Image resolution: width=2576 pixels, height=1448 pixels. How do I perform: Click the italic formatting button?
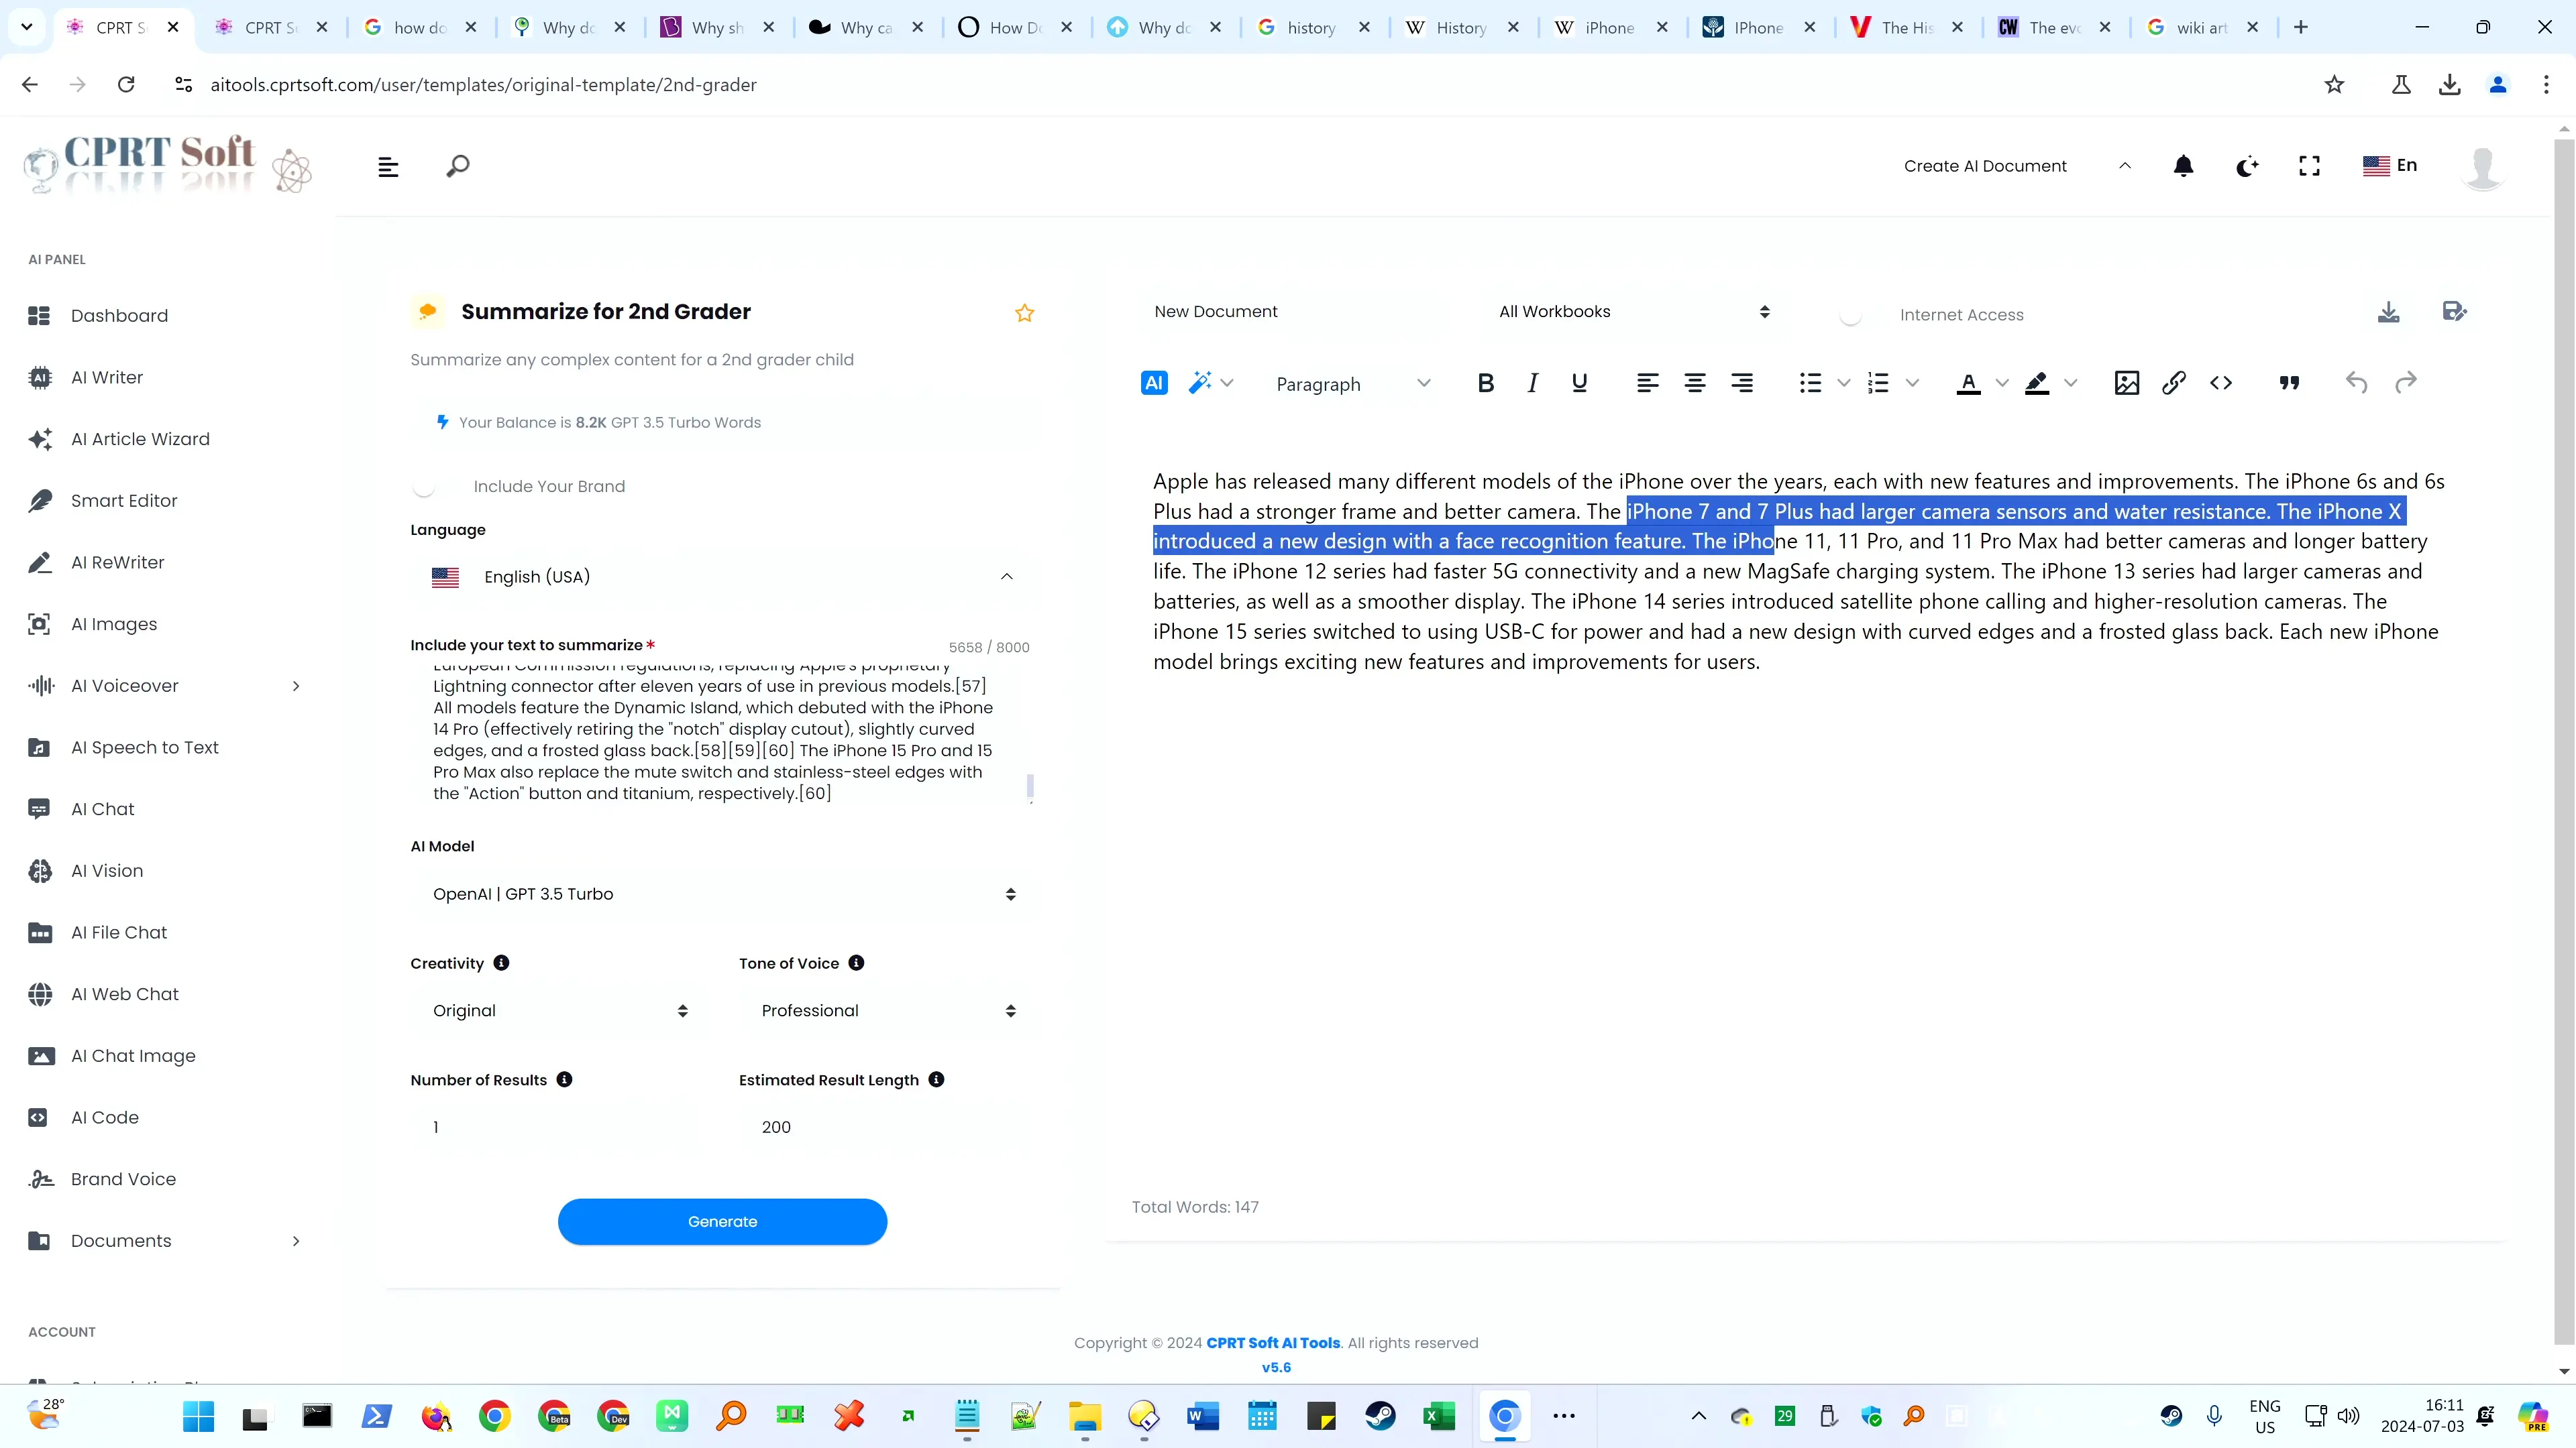click(x=1532, y=383)
